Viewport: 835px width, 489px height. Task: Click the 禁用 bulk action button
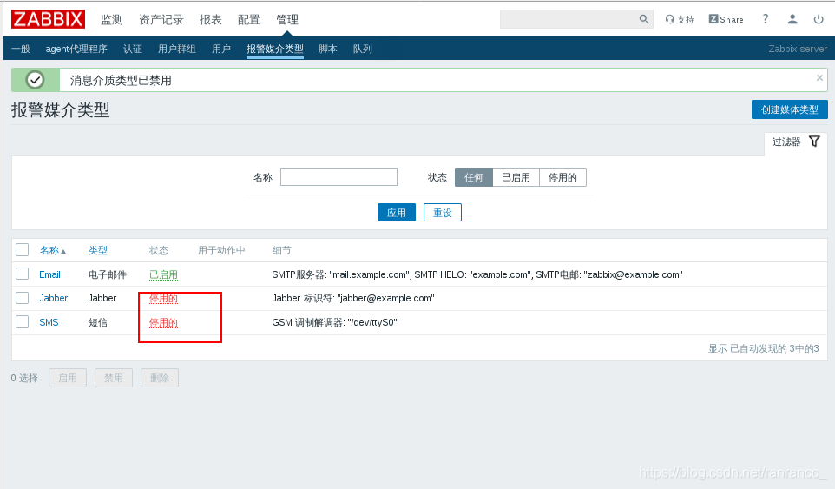click(114, 378)
